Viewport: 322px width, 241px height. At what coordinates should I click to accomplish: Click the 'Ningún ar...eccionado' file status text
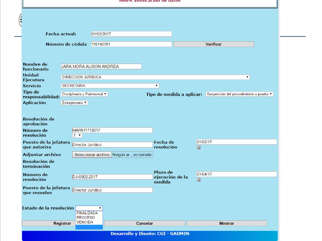click(132, 155)
